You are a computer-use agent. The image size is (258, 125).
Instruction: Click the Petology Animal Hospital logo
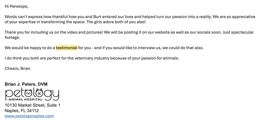[x=32, y=94]
